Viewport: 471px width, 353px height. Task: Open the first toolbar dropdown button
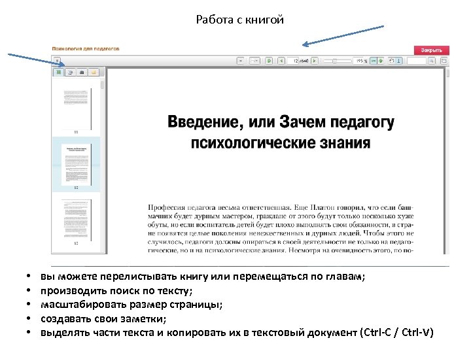(x=241, y=61)
